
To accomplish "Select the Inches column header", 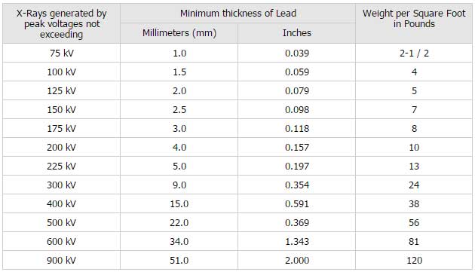I will pyautogui.click(x=297, y=32).
